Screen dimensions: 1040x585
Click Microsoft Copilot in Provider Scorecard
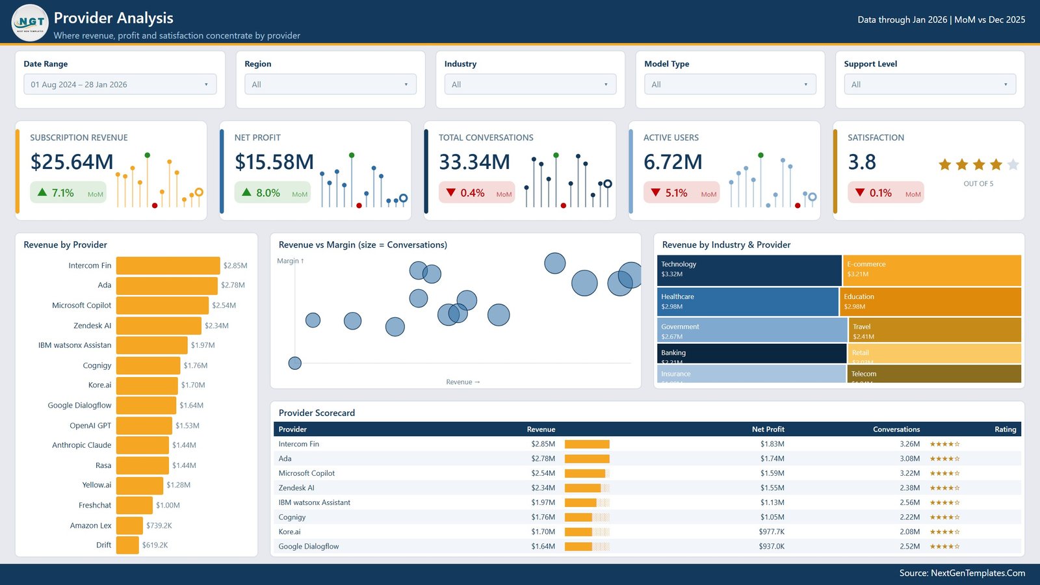(x=647, y=473)
